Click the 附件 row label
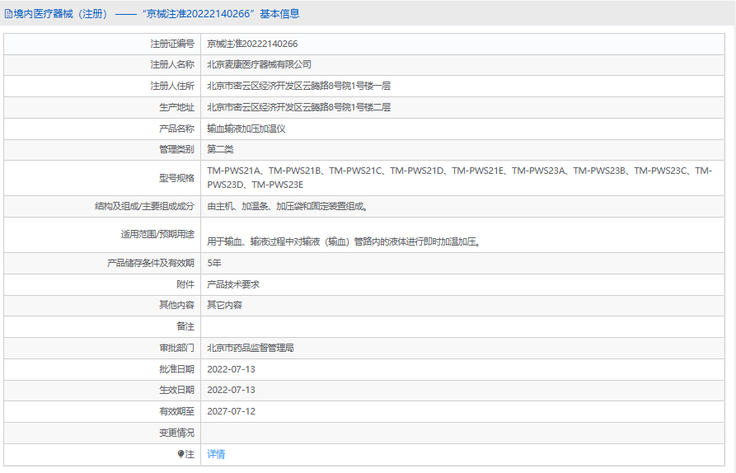 click(x=185, y=284)
